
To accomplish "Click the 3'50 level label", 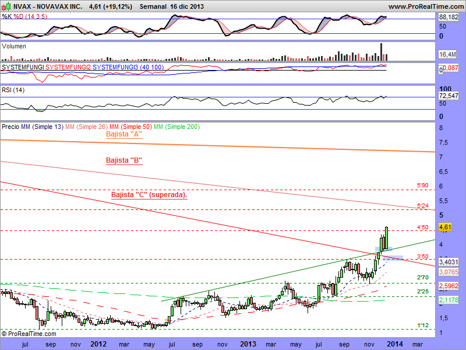I will pos(423,257).
